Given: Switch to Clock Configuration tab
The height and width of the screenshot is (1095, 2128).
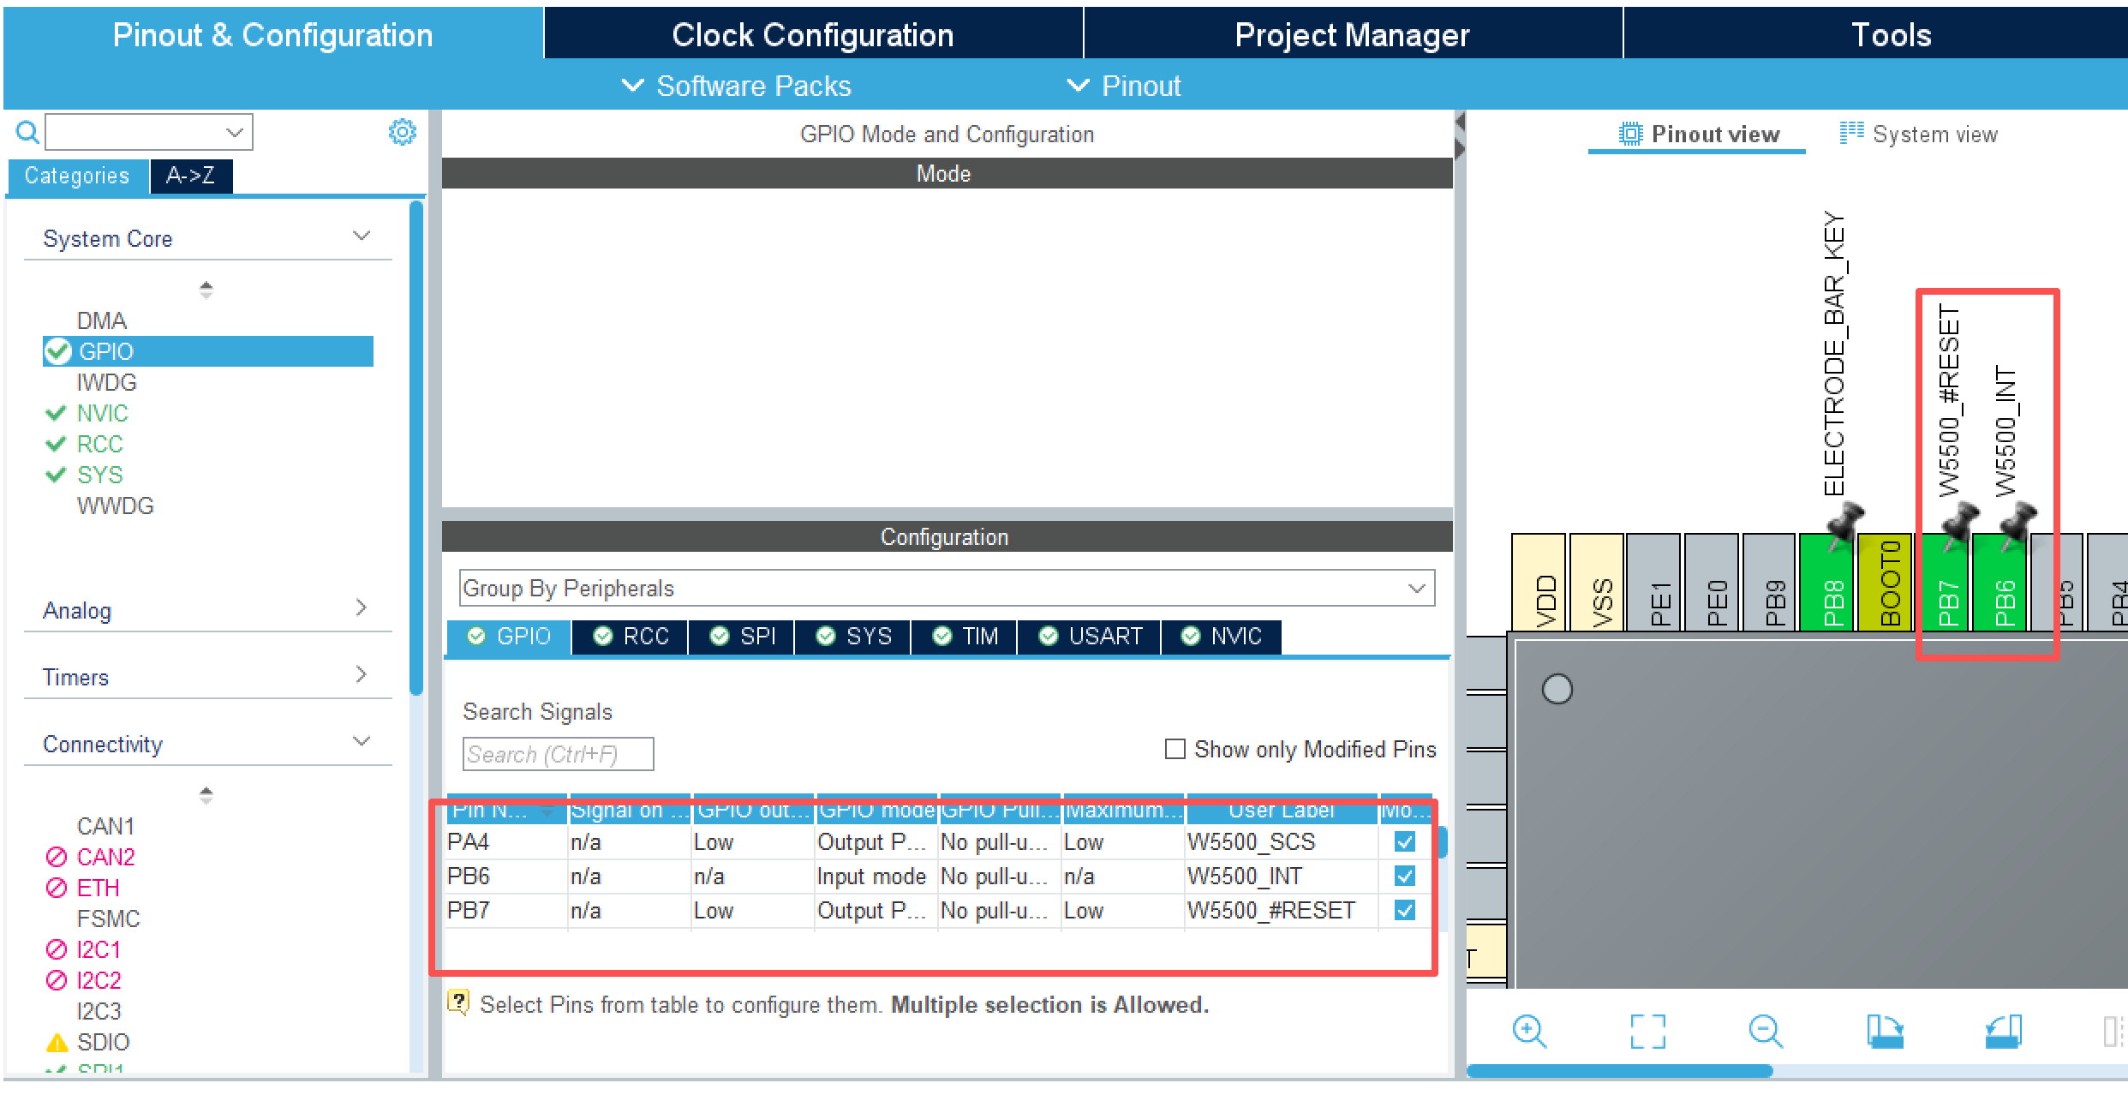Looking at the screenshot, I should click(812, 35).
